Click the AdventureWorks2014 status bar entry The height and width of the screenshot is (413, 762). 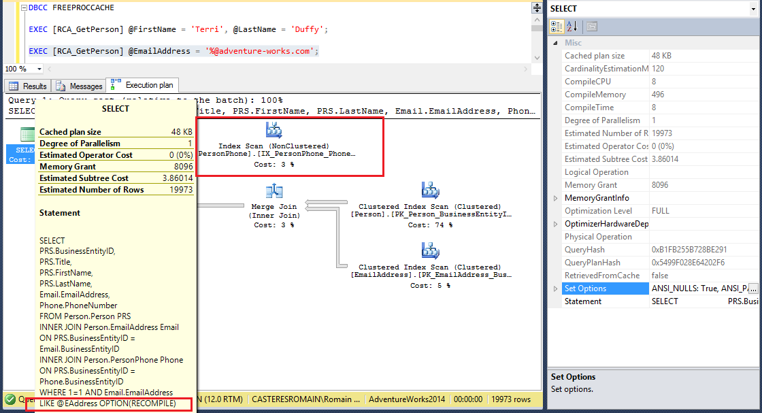(x=407, y=399)
